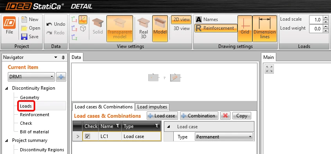Switch to 3D view

coord(182,28)
